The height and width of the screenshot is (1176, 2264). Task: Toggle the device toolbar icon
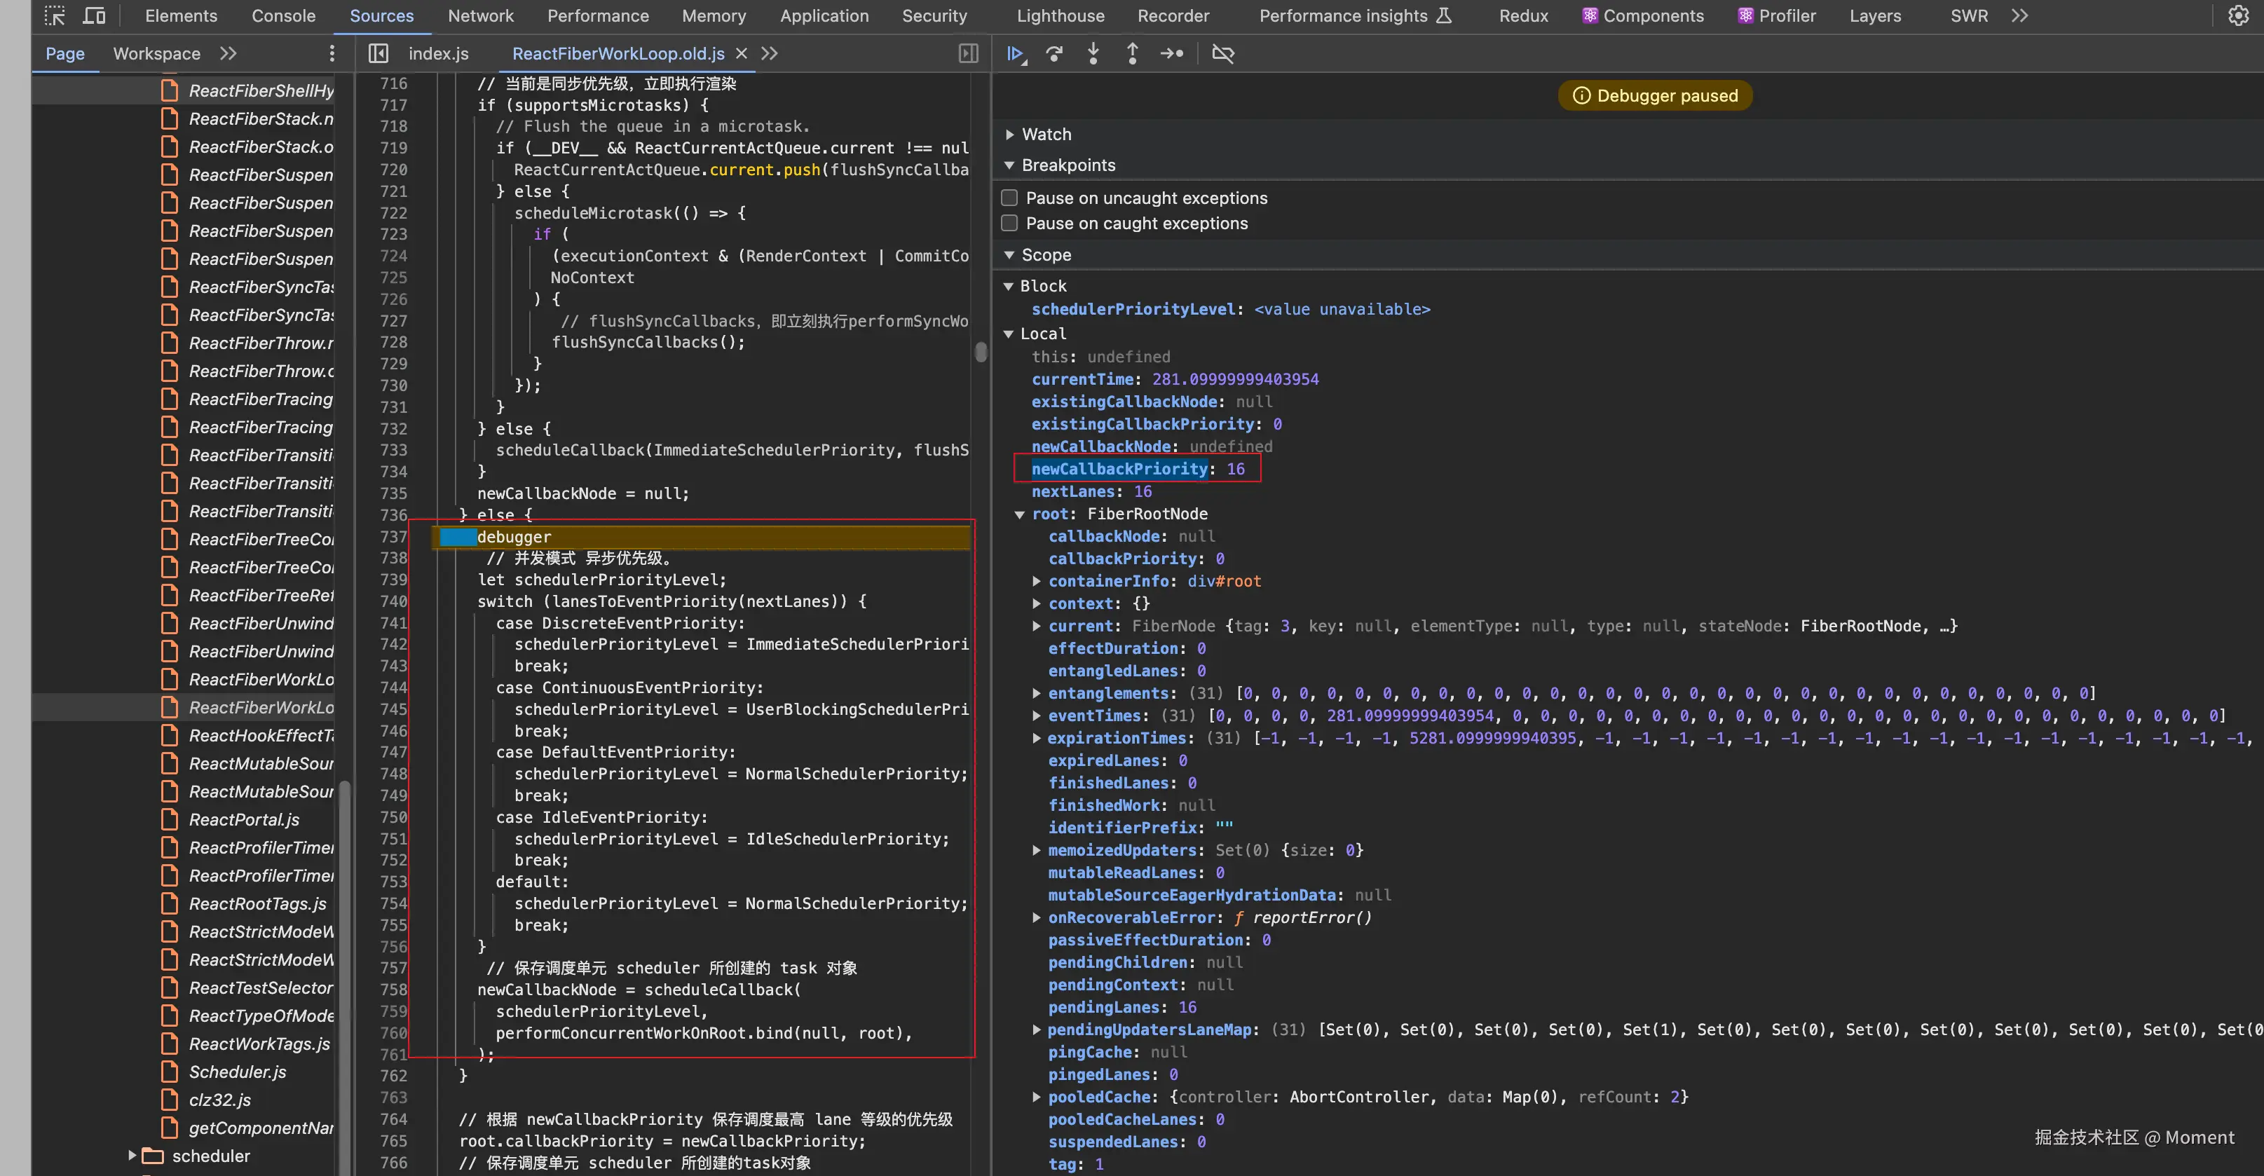93,16
